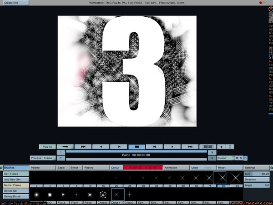
Task: Toggle the forward arrow playback direction button
Action: tap(65, 147)
